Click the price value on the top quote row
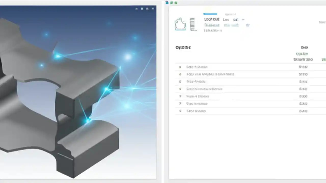The height and width of the screenshot is (183, 326). 303,67
